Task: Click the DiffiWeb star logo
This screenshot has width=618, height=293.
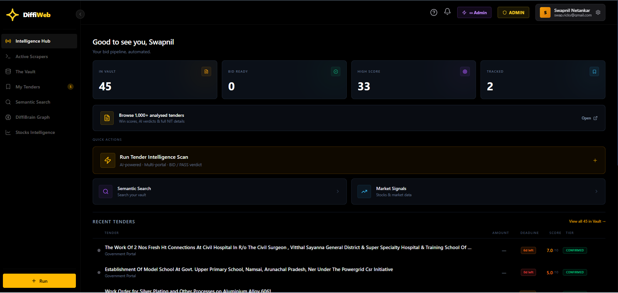Action: click(x=13, y=15)
